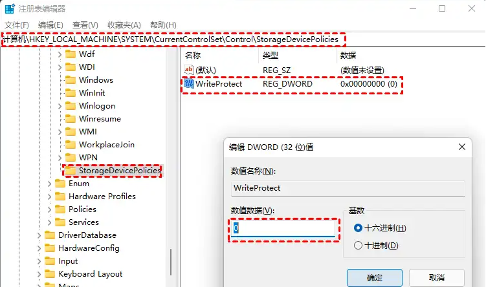Viewport: 486px width, 287px height.
Task: Click the 数值数据 value data field
Action: (283, 228)
